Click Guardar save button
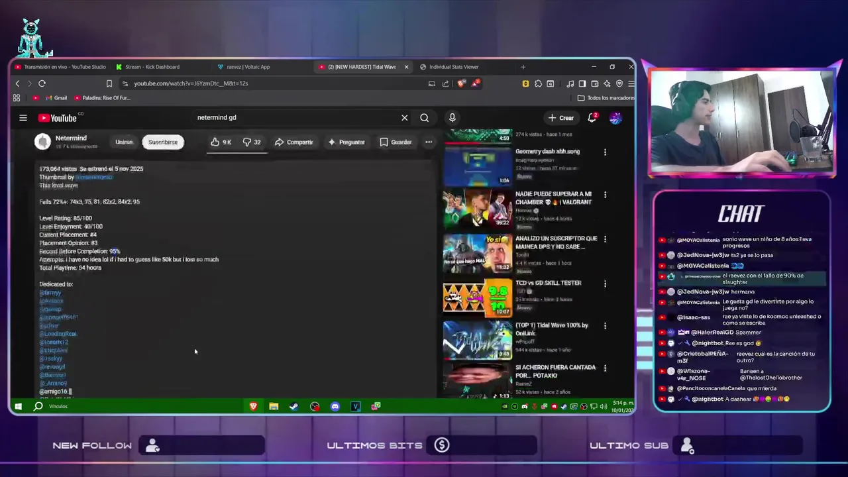Screen dimensions: 848x477 point(396,142)
